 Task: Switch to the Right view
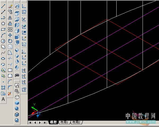[17, 31]
